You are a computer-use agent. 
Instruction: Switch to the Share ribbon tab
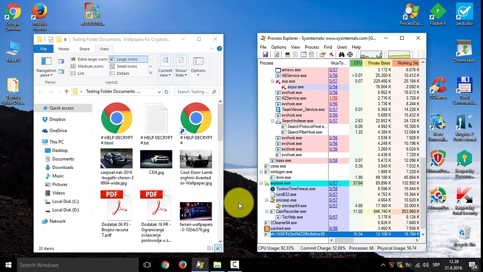tap(84, 49)
